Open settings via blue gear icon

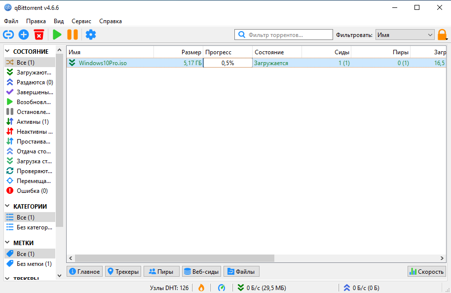click(91, 35)
